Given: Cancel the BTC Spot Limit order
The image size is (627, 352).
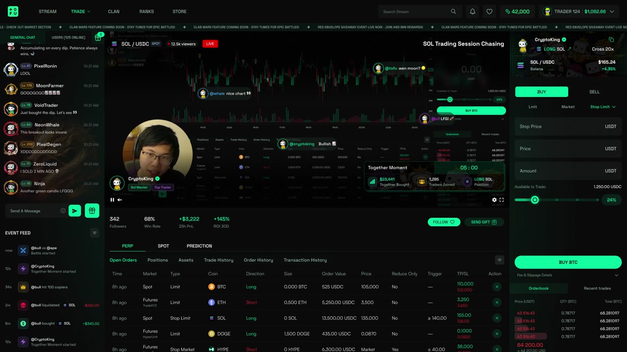Looking at the screenshot, I should 497,287.
